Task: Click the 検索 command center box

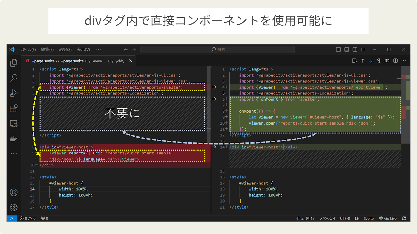Action: pyautogui.click(x=218, y=49)
